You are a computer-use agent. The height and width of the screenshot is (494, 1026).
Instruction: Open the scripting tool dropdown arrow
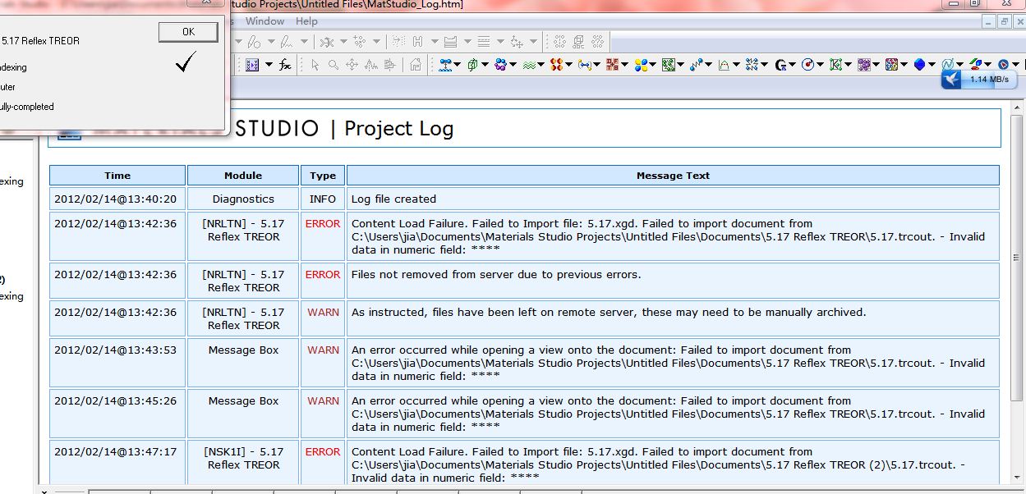point(269,65)
